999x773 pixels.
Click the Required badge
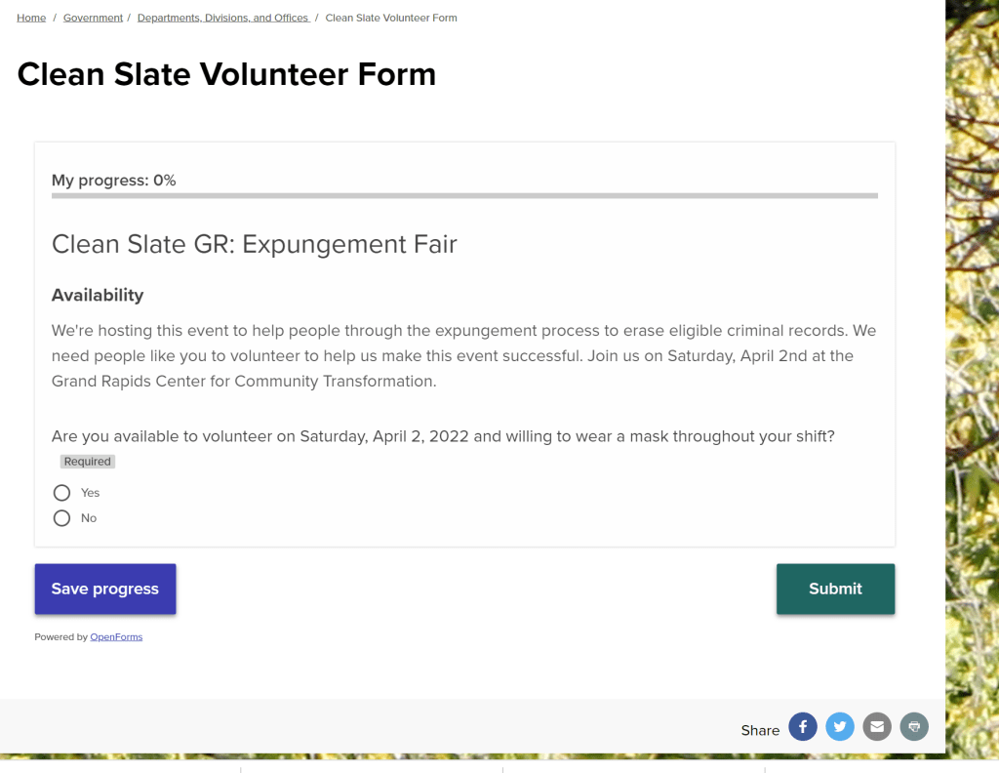[88, 462]
